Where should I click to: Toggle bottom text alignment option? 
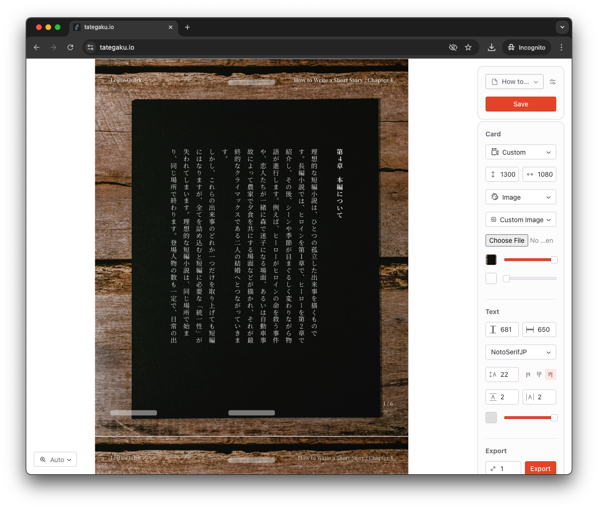[550, 374]
